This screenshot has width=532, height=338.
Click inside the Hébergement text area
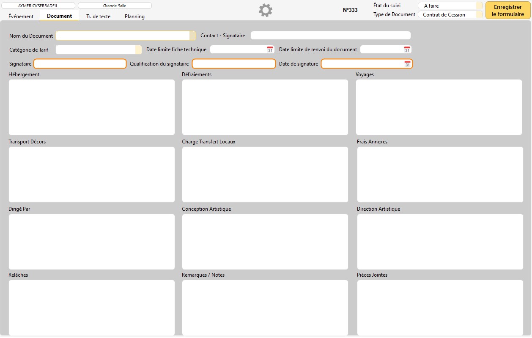pos(91,107)
